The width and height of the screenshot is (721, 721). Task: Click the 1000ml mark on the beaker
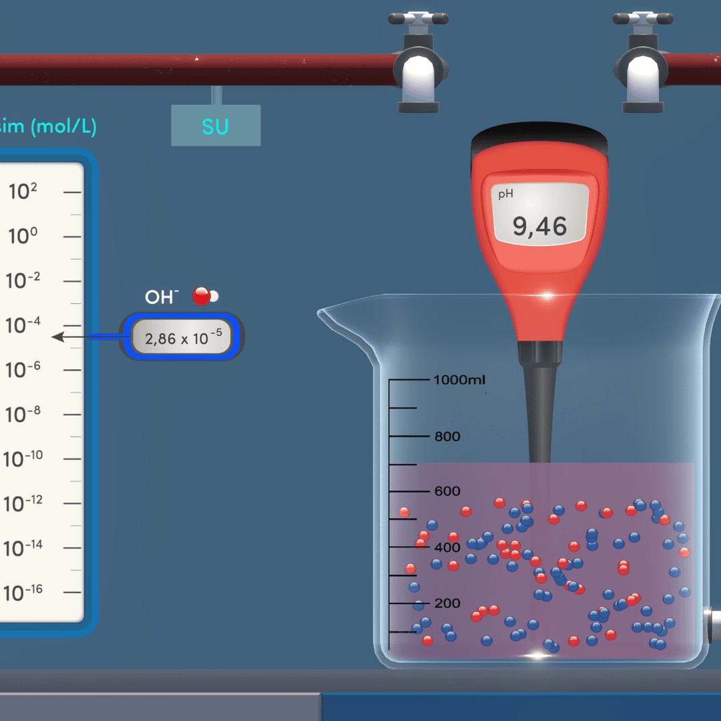pyautogui.click(x=458, y=380)
